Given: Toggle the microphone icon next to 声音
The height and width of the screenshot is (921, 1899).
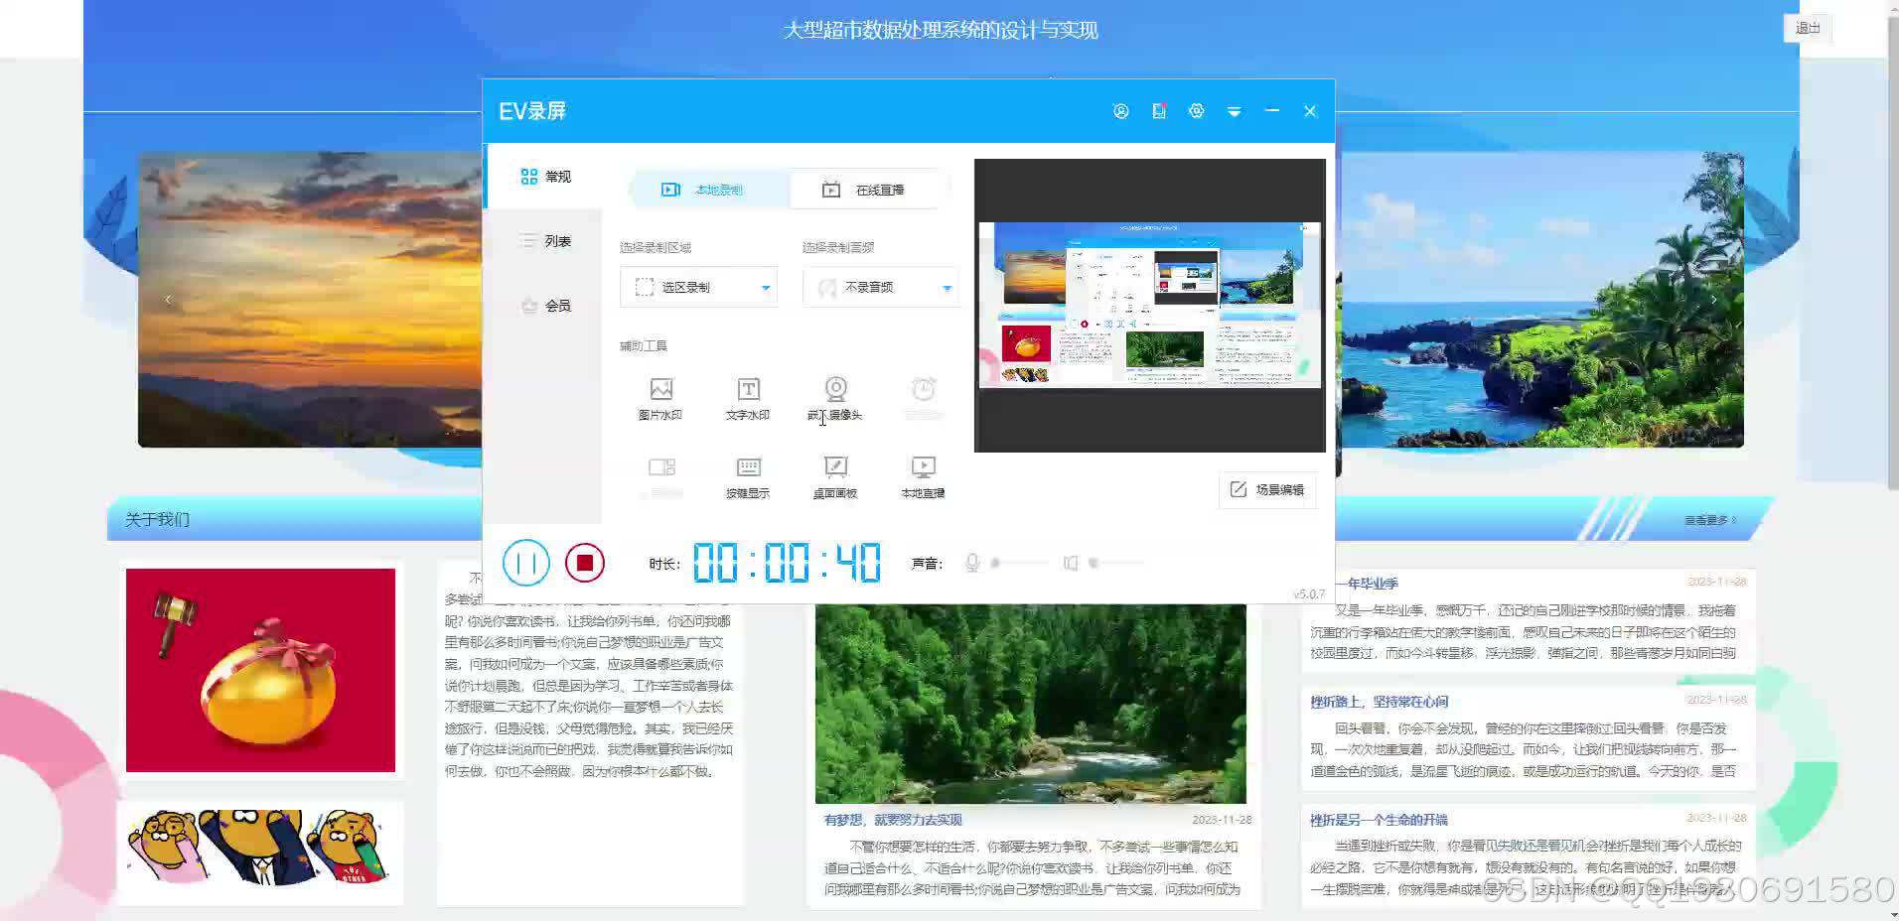Looking at the screenshot, I should (972, 563).
